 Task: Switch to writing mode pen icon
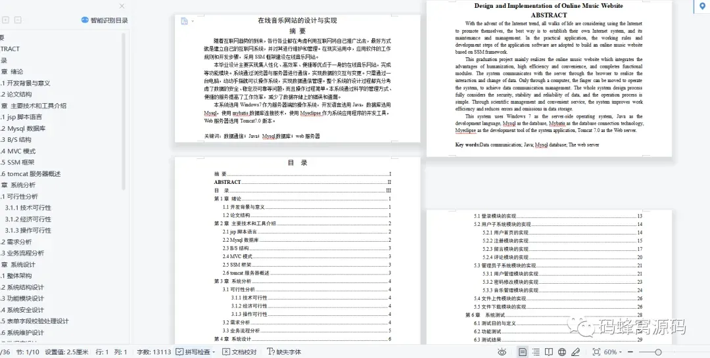pos(575,352)
